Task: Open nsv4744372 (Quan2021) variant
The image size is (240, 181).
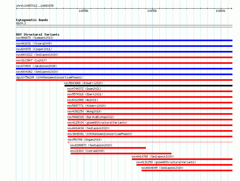Action: [84, 89]
